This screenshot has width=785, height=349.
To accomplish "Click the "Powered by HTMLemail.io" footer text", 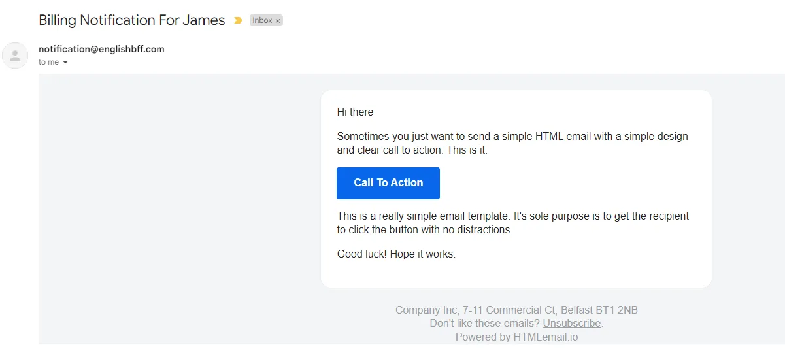I will [516, 337].
